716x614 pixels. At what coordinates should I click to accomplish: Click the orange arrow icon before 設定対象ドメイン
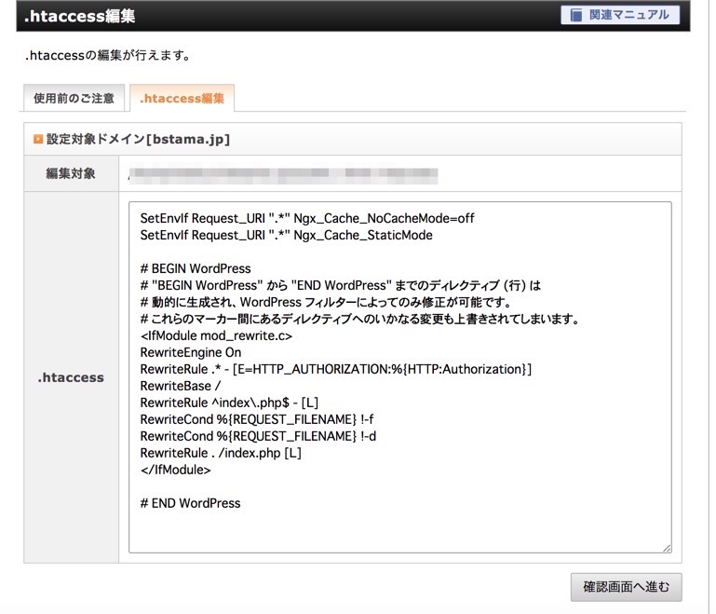38,140
